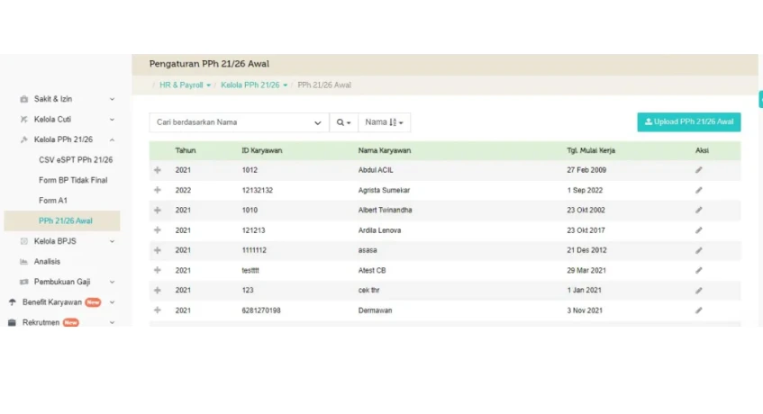Edit the asasa row pencil icon

pyautogui.click(x=699, y=251)
